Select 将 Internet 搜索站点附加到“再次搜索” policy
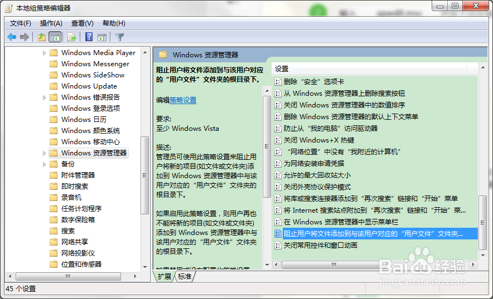This screenshot has height=299, width=493. pyautogui.click(x=374, y=210)
